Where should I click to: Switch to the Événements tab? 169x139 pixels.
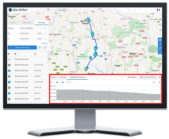27,23
